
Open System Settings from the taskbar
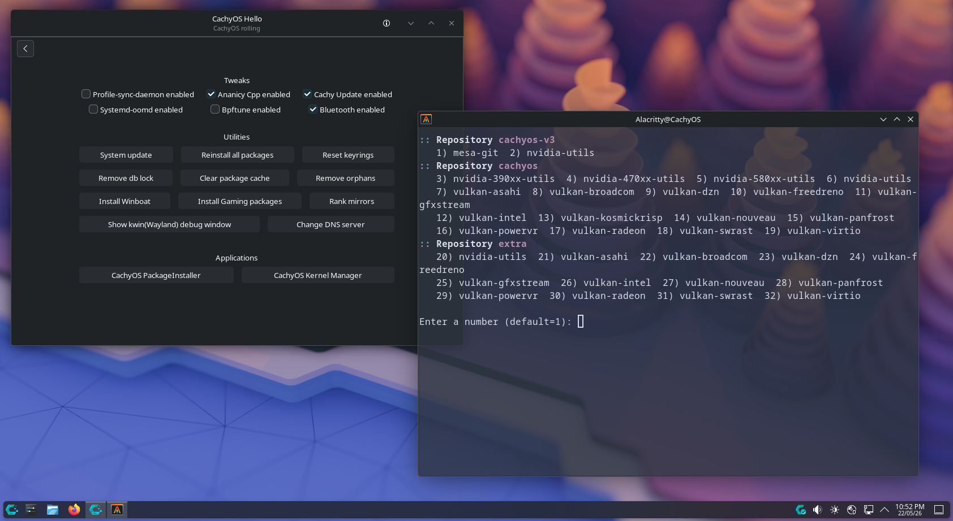[31, 510]
